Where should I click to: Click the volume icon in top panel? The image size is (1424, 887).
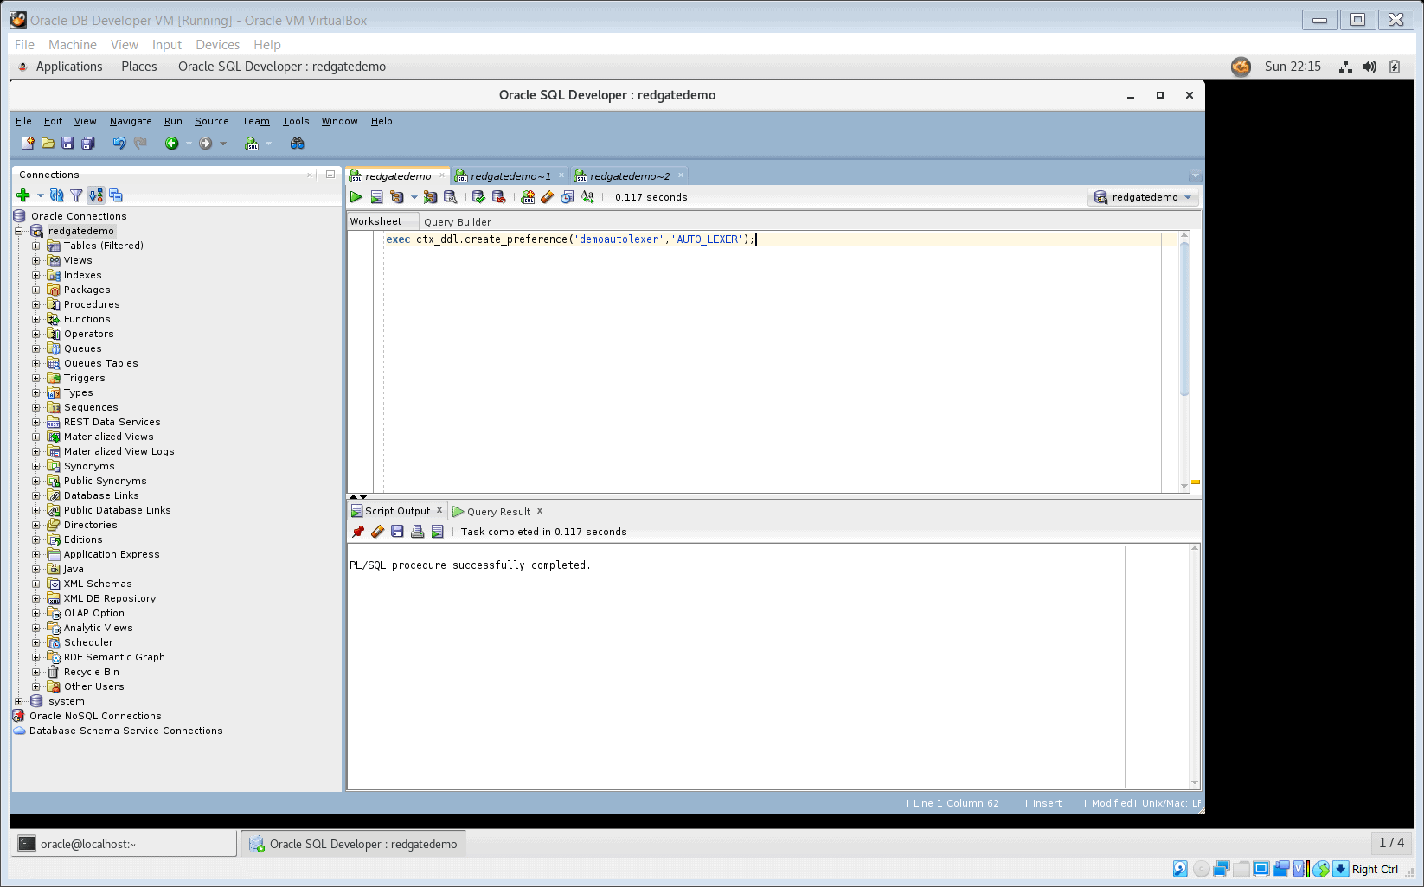point(1369,67)
